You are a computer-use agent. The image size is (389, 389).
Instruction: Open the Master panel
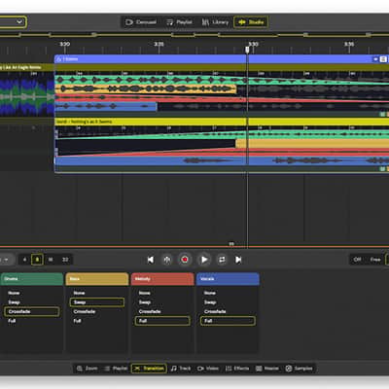tap(267, 369)
